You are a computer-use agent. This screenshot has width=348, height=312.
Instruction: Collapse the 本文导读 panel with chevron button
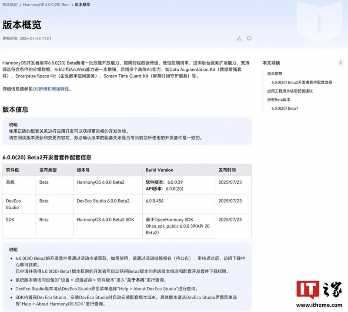pos(341,63)
